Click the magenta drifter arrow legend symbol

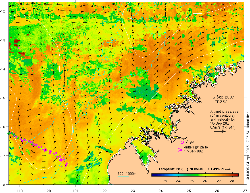[x=180, y=150]
